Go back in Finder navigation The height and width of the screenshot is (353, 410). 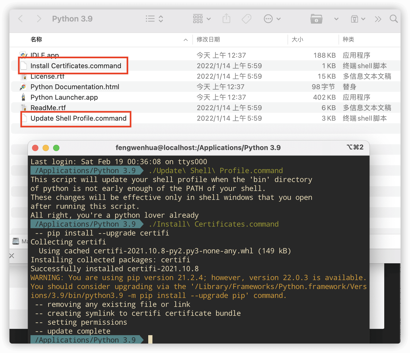tap(20, 19)
